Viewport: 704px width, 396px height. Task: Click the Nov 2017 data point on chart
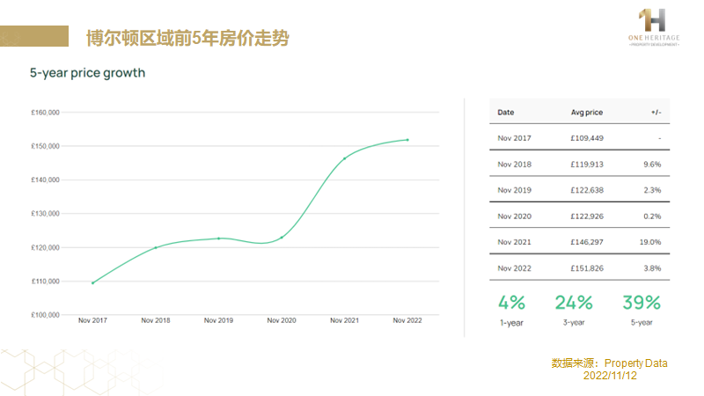click(x=92, y=282)
